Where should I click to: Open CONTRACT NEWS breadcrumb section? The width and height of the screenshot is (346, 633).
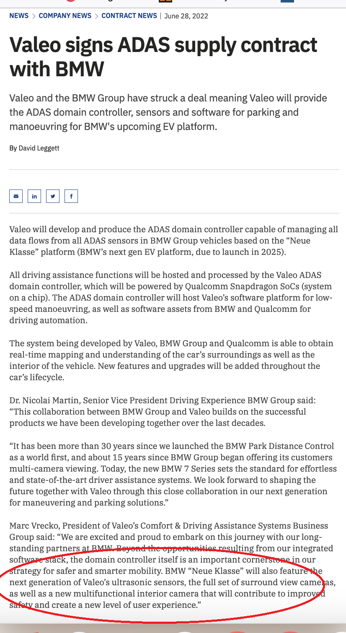(x=129, y=16)
